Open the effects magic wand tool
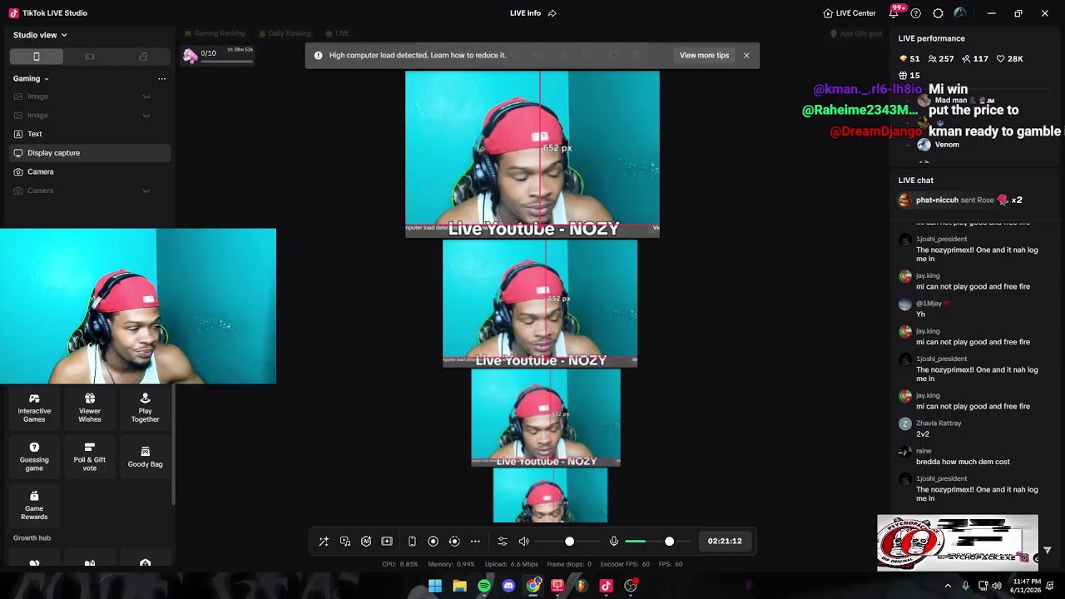Viewport: 1065px width, 599px height. (x=324, y=541)
